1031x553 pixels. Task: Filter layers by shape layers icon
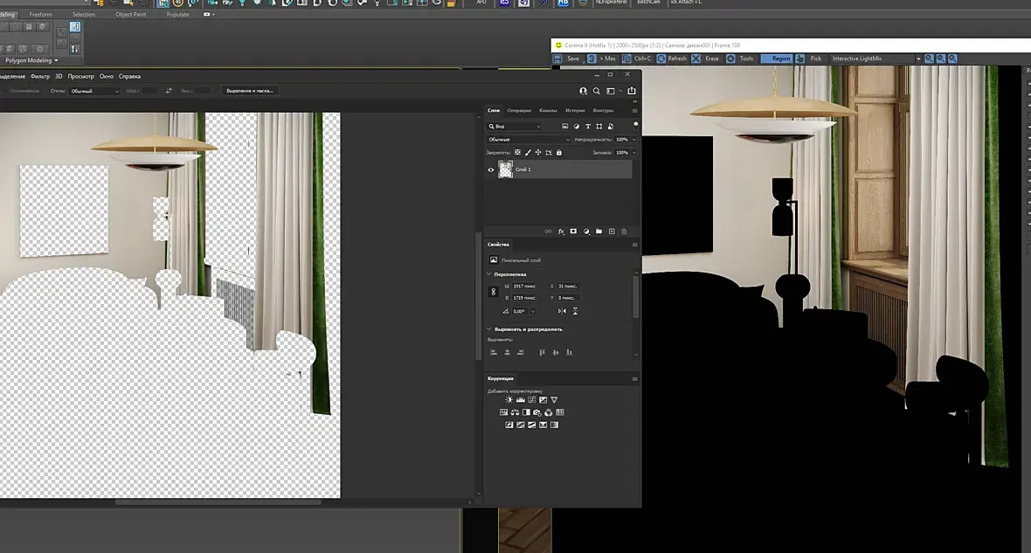[599, 127]
